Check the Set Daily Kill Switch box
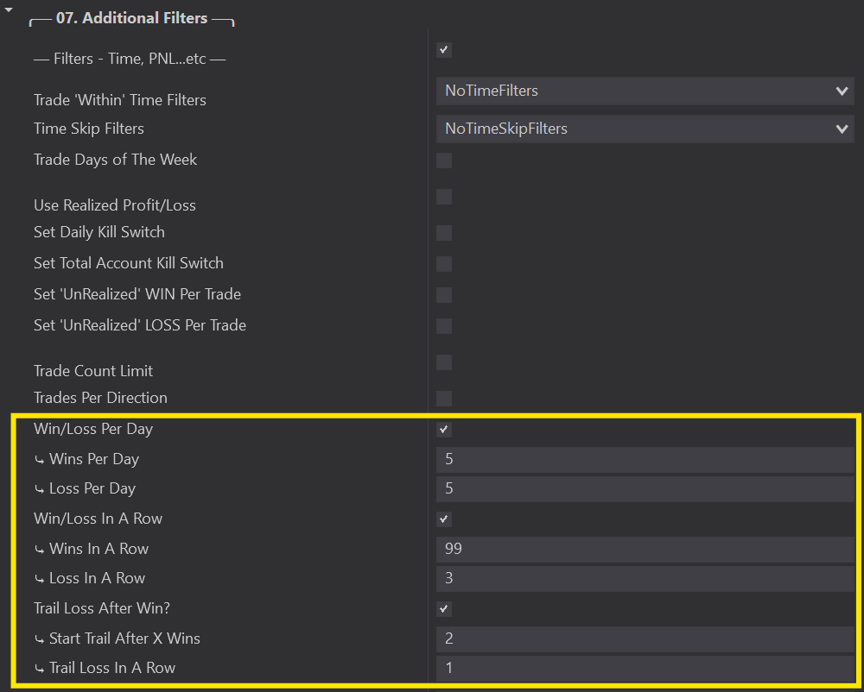Viewport: 864px width, 692px height. click(444, 233)
